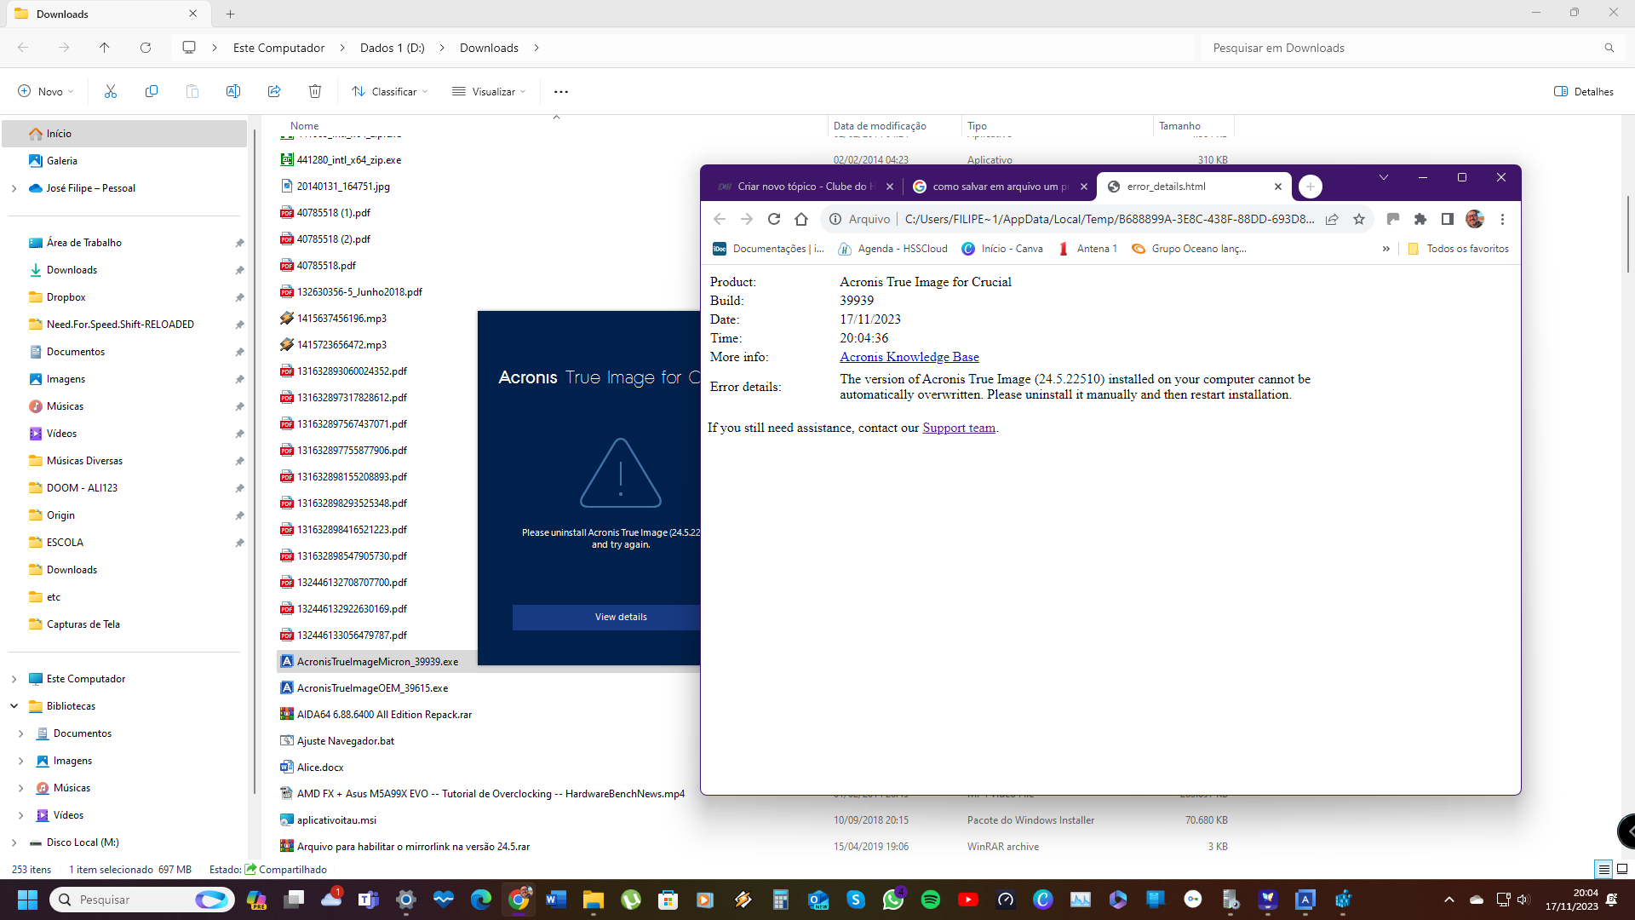Open the Visualizar dropdown
Screen dimensions: 1635x920
click(489, 91)
